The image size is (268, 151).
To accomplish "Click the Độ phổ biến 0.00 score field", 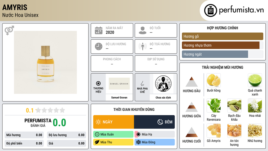I will [x=24, y=143].
